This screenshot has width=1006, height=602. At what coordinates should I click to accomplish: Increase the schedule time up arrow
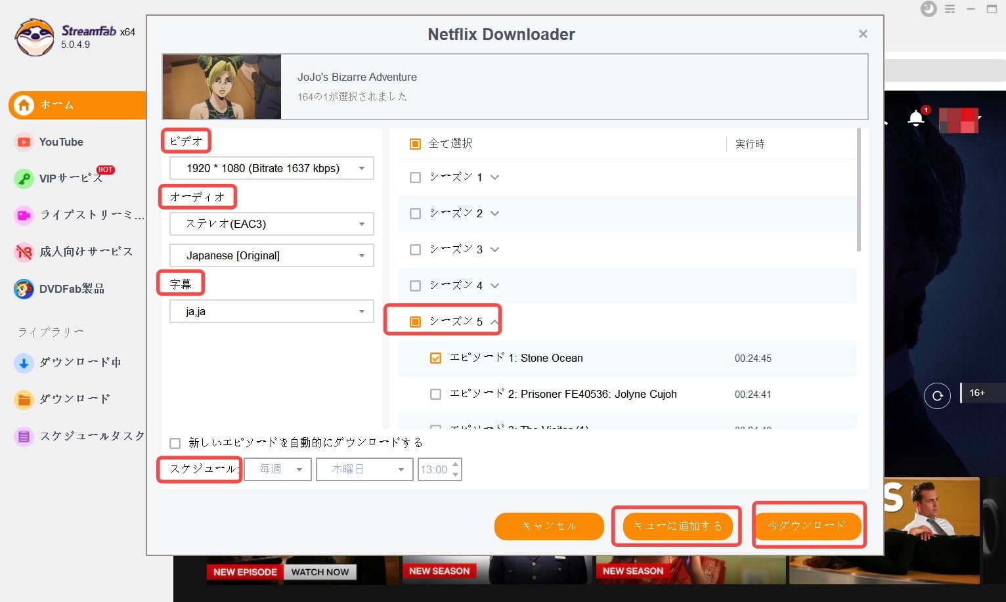tap(456, 465)
